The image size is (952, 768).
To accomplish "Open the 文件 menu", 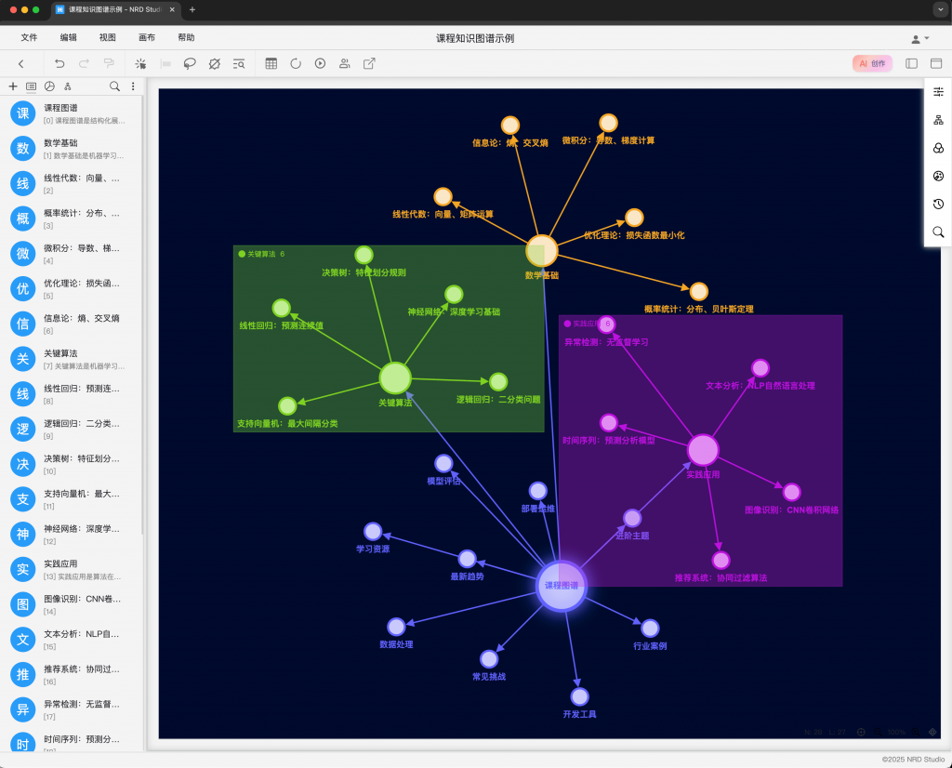I will point(29,38).
